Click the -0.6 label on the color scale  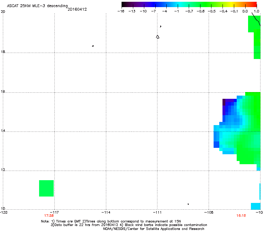click(200, 11)
